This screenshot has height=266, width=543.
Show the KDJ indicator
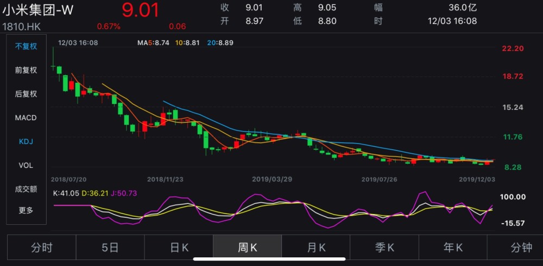[26, 141]
